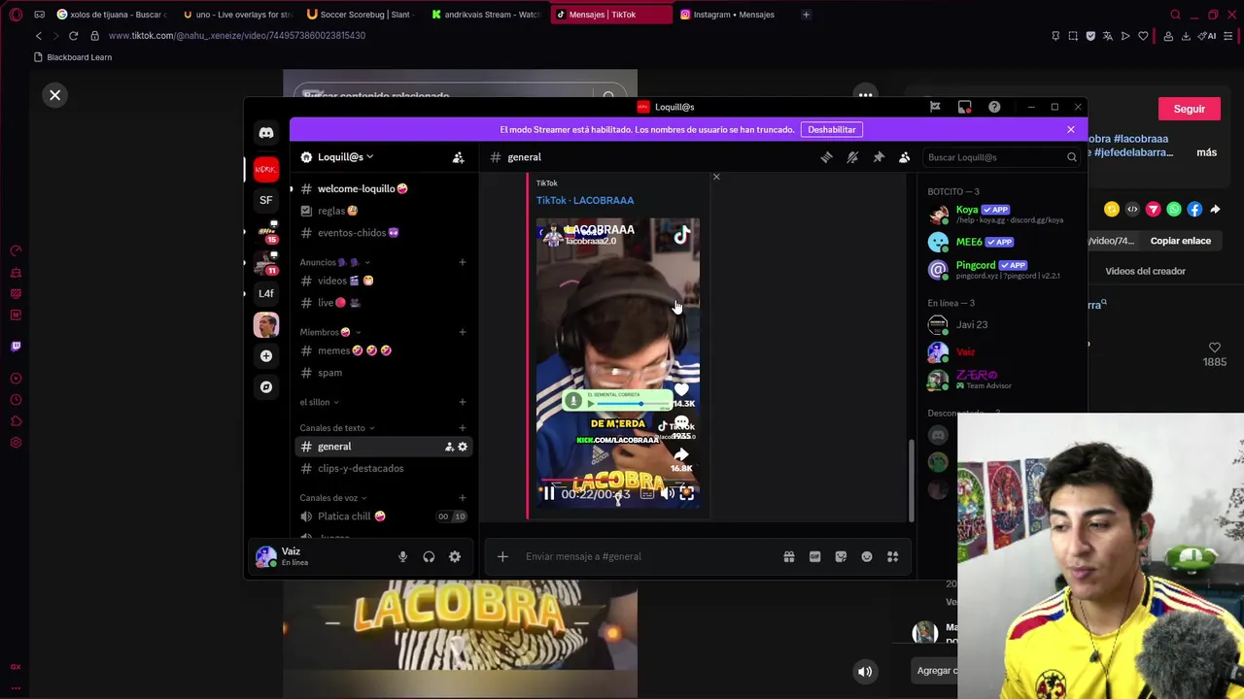Go back in browser navigation
This screenshot has height=699, width=1244.
pos(39,36)
